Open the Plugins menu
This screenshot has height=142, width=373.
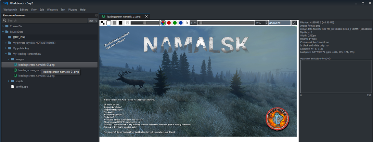coord(73,10)
